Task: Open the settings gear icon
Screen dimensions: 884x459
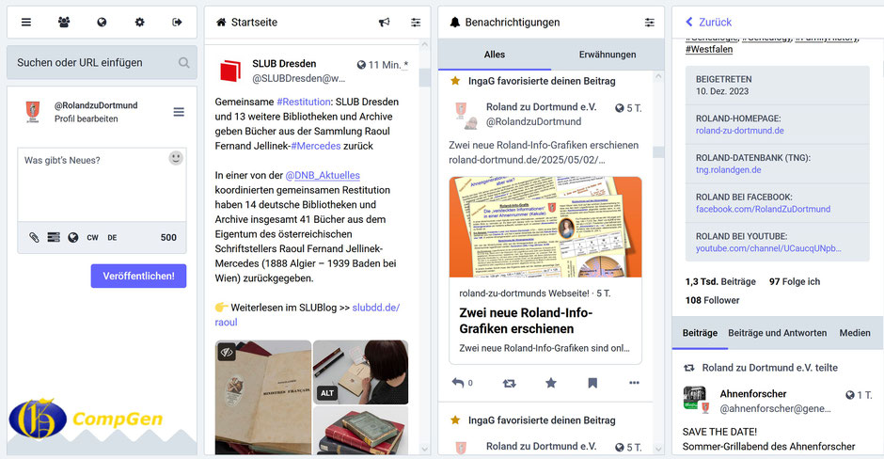Action: tap(139, 22)
